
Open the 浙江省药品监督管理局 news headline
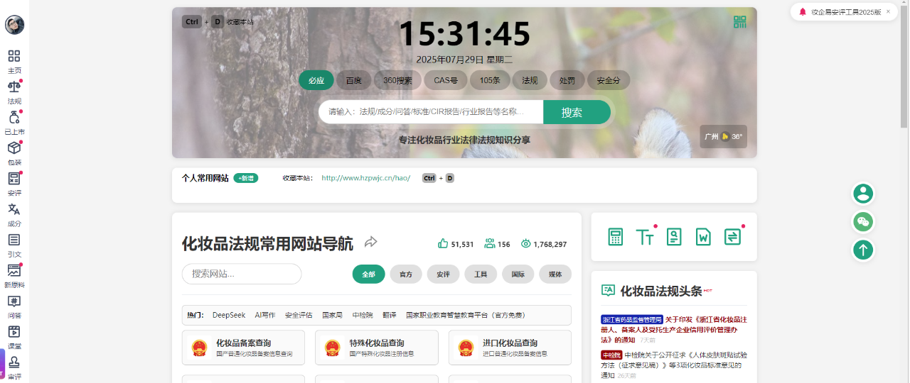click(x=674, y=330)
